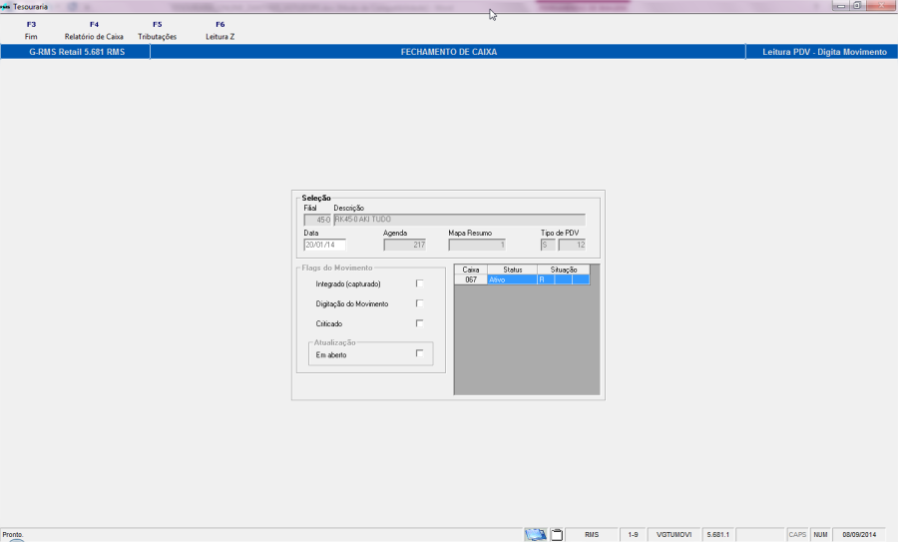Click the Situação column header

564,270
